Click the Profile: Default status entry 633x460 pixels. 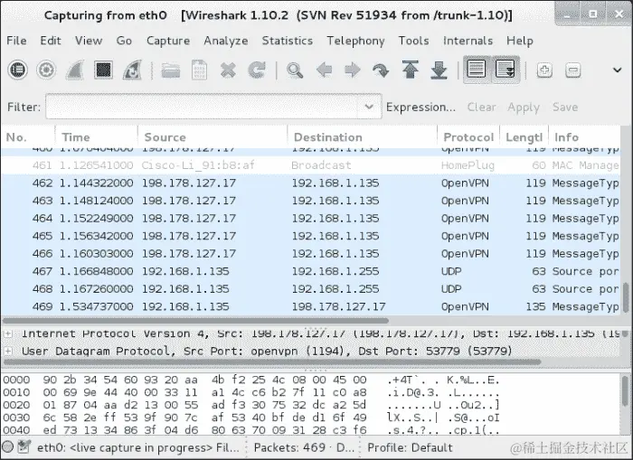(410, 447)
